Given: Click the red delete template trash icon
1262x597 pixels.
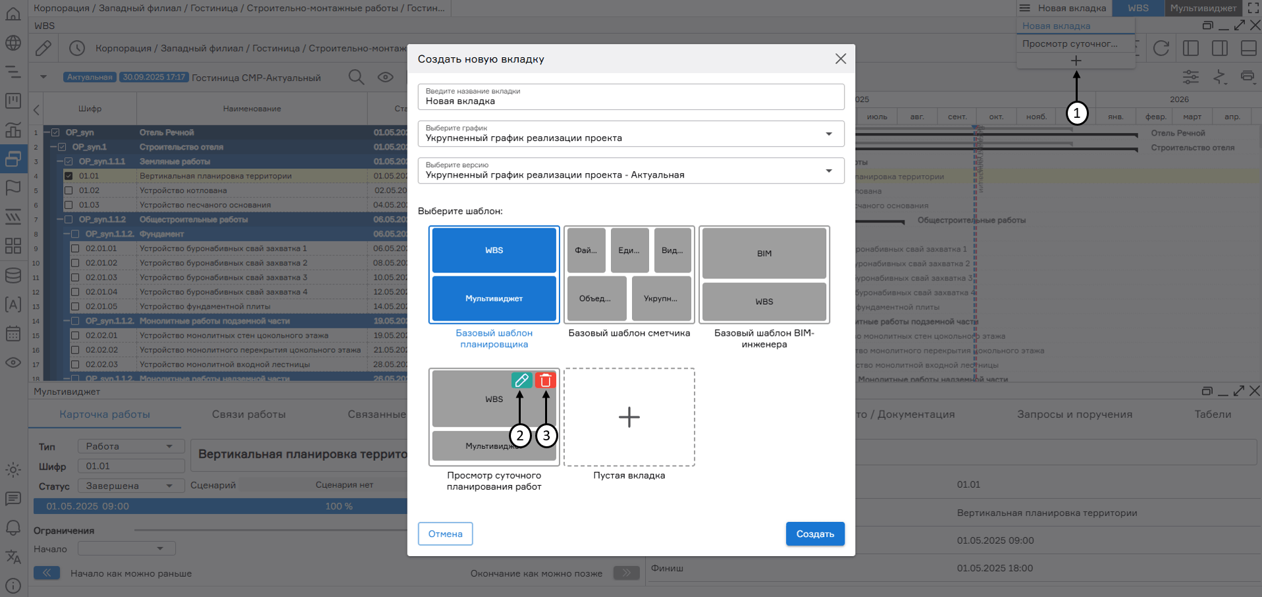Looking at the screenshot, I should point(545,380).
